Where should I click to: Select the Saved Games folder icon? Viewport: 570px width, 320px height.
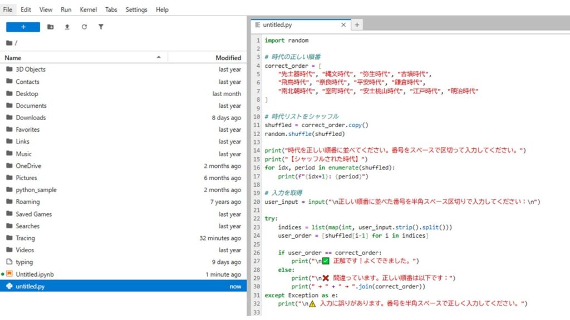click(9, 214)
